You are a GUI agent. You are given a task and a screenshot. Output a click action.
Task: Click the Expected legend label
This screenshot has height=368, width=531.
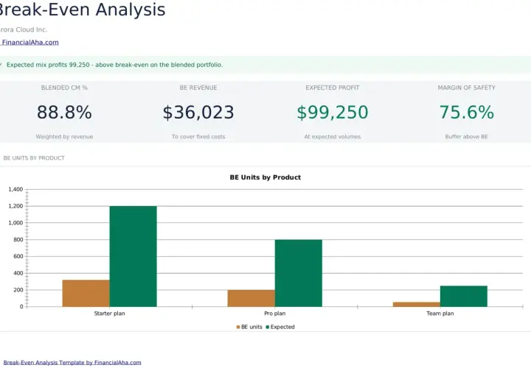pyautogui.click(x=282, y=327)
